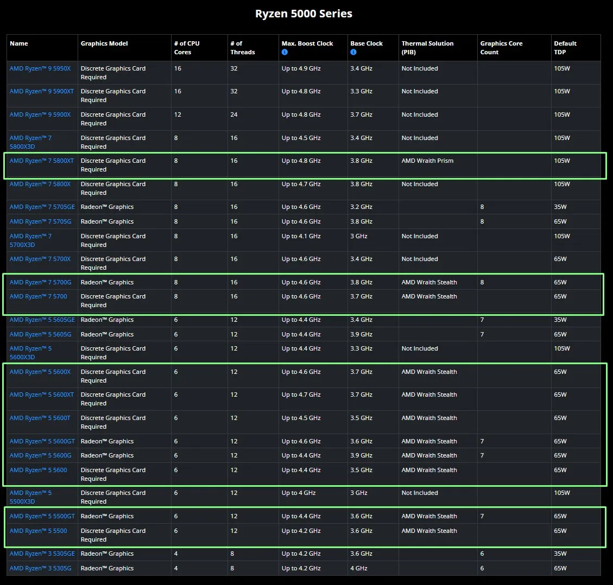The image size is (613, 585).
Task: Click the AMD Ryzen 7 5800XT link
Action: point(42,161)
